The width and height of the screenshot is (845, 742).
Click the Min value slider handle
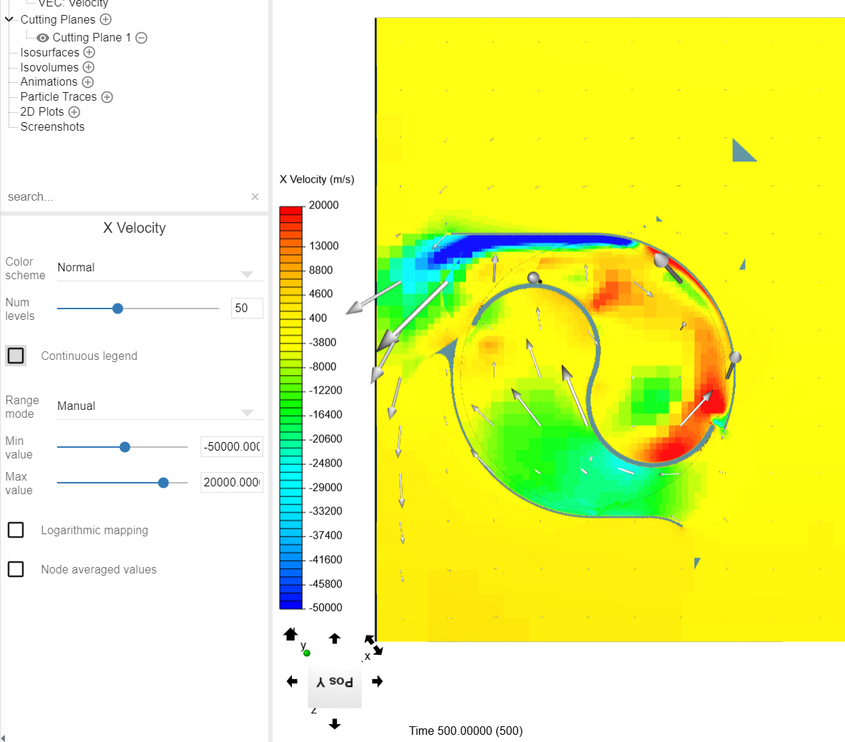[x=124, y=447]
